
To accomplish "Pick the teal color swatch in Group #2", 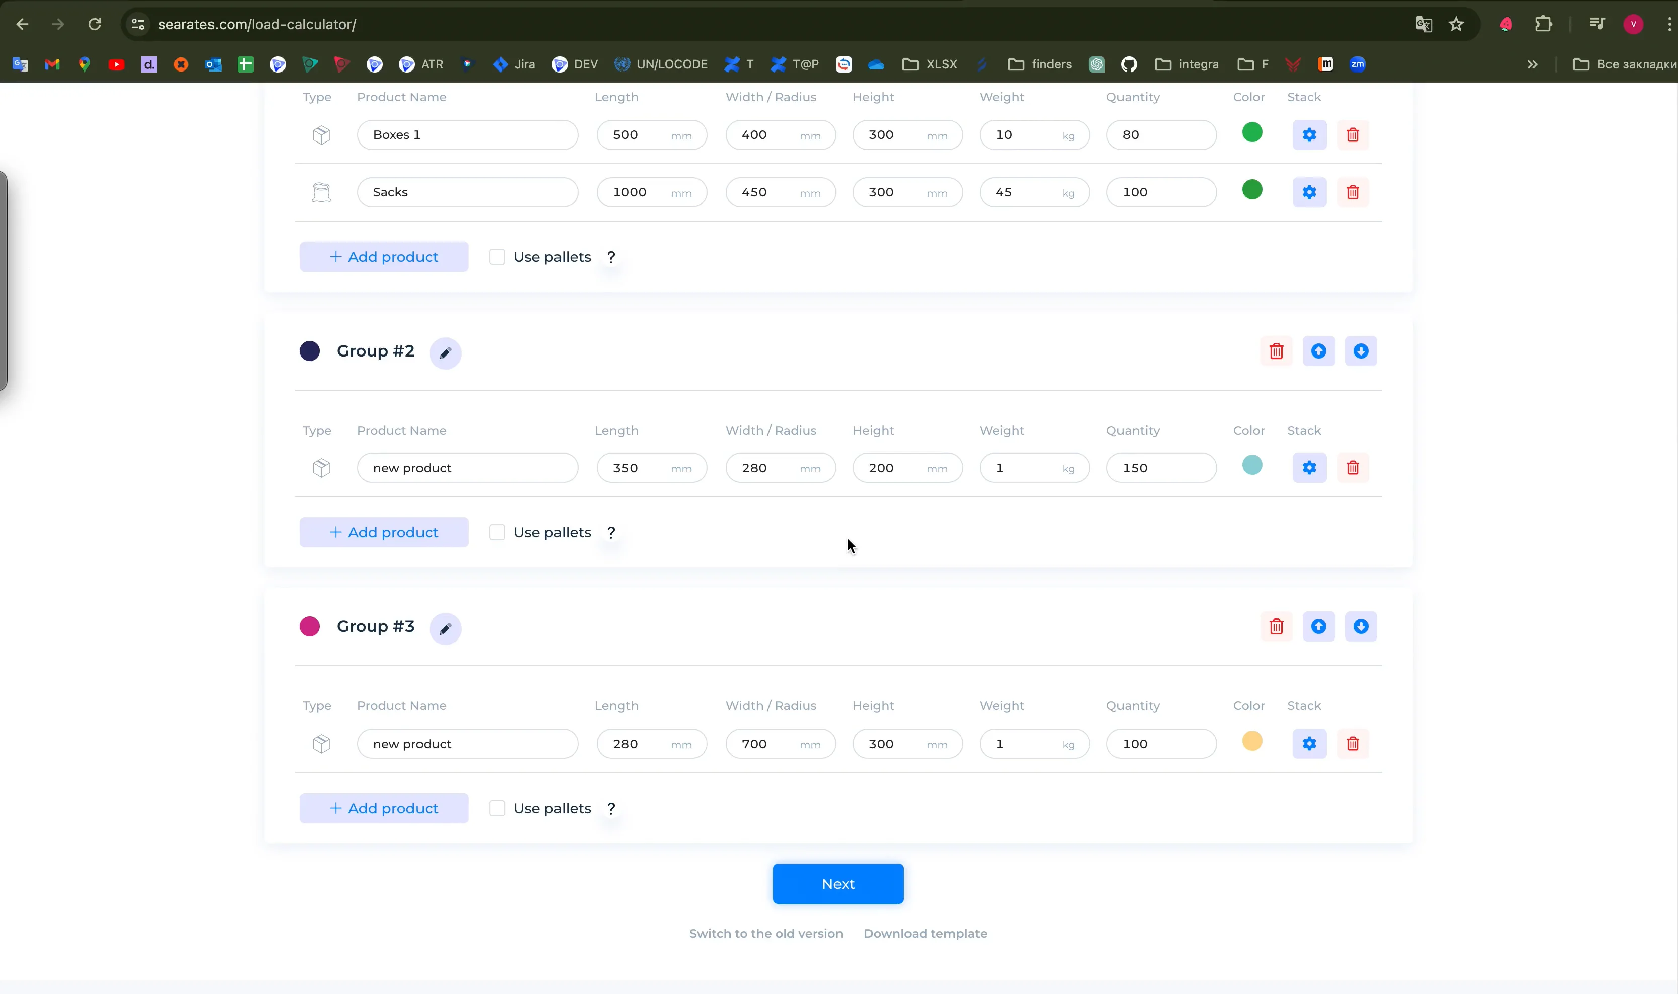I will pos(1252,465).
